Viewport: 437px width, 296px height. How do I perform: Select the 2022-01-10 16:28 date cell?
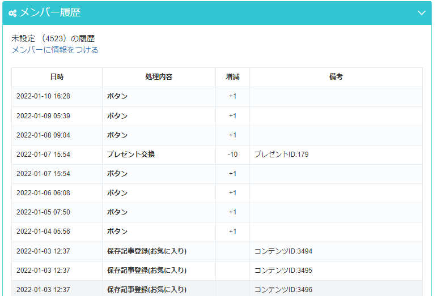point(43,96)
